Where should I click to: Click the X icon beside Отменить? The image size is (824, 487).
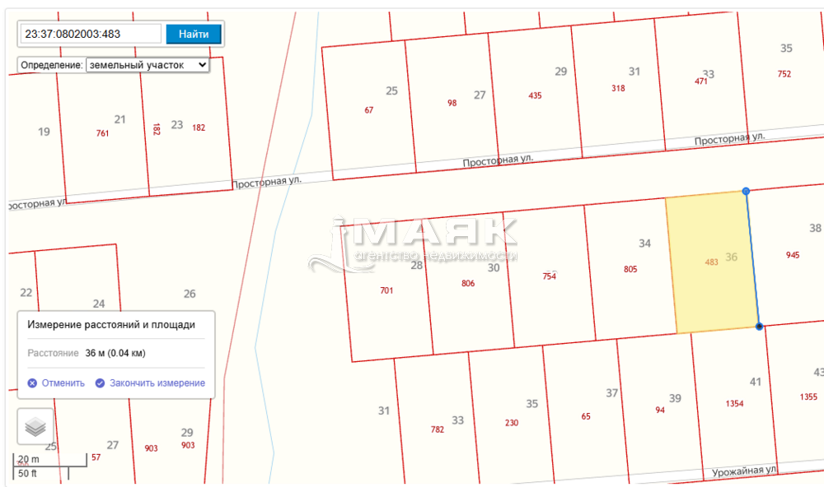[x=32, y=383]
